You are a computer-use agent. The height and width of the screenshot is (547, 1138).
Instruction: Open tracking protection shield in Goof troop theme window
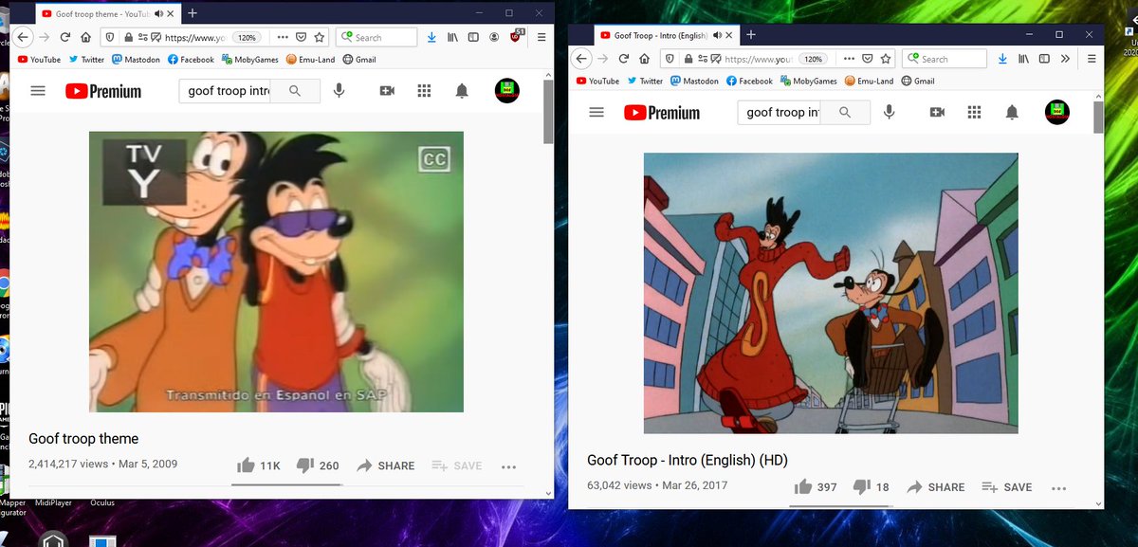[110, 37]
